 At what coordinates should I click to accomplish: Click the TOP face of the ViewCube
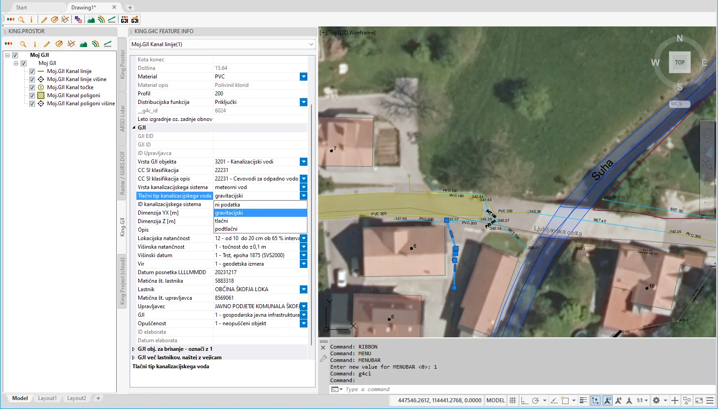[x=679, y=63]
